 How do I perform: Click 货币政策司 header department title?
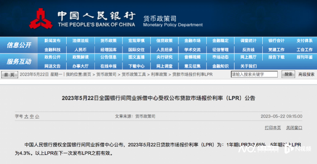(x=160, y=19)
